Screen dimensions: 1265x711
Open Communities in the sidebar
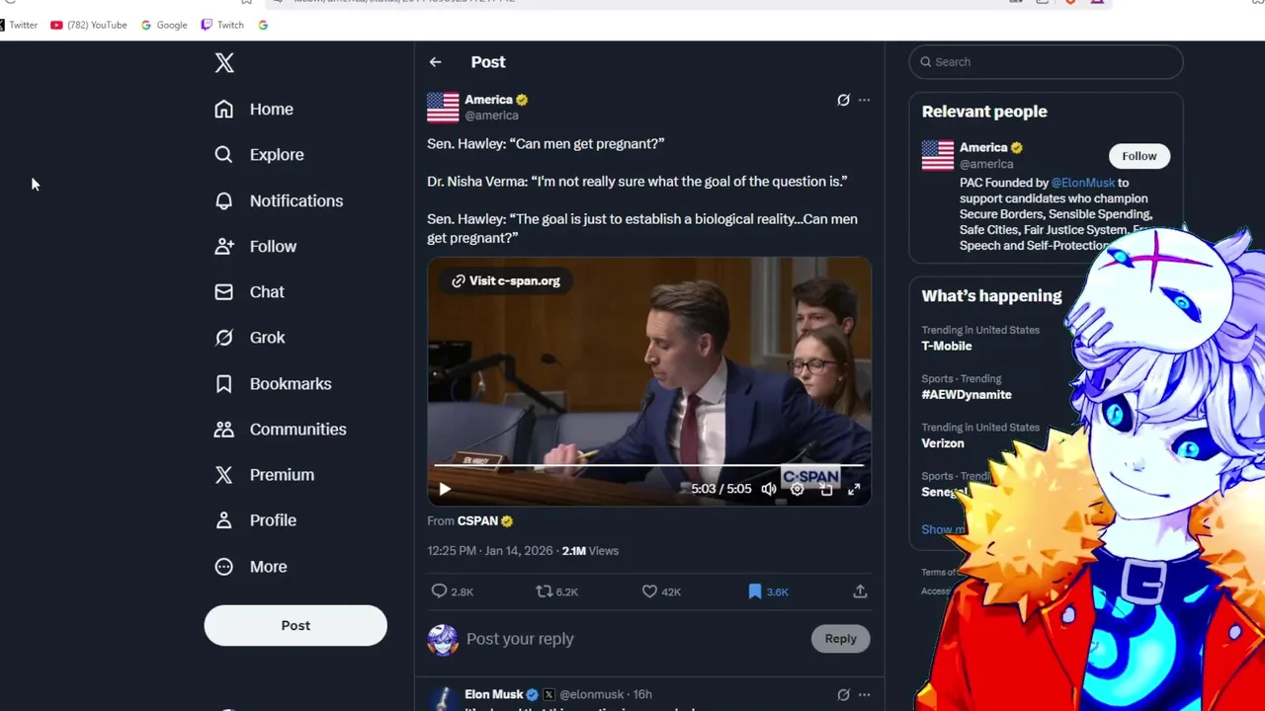[281, 429]
